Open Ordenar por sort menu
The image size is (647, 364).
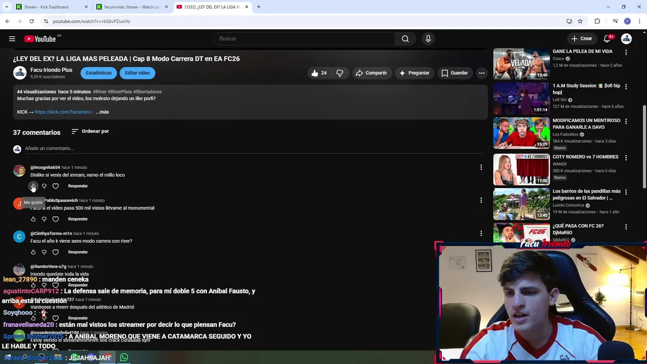point(90,131)
